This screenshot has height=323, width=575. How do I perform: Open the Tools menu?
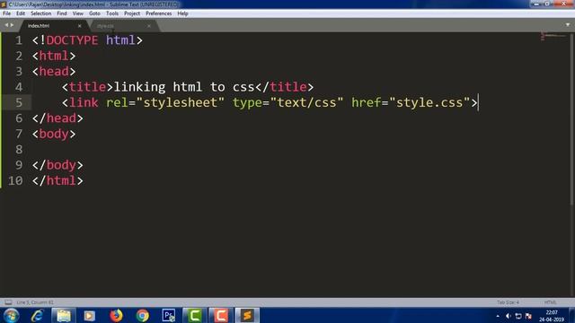coord(112,13)
